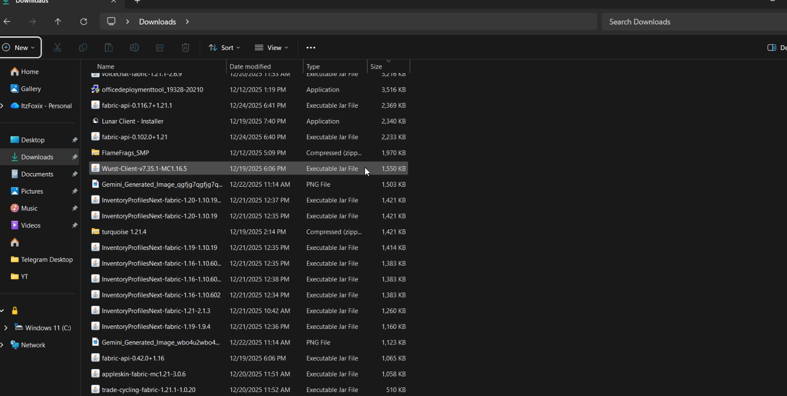Click the Cut scissors icon in toolbar

pyautogui.click(x=57, y=48)
